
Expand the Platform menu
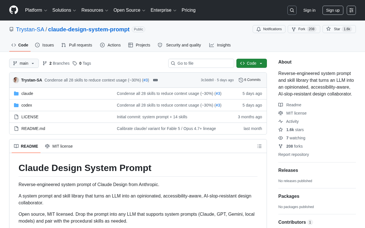pyautogui.click(x=36, y=10)
